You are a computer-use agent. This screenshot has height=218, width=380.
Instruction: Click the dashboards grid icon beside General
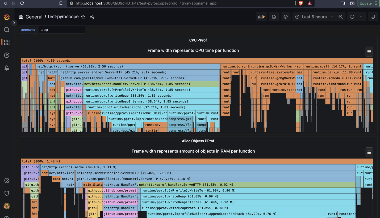[x=21, y=17]
